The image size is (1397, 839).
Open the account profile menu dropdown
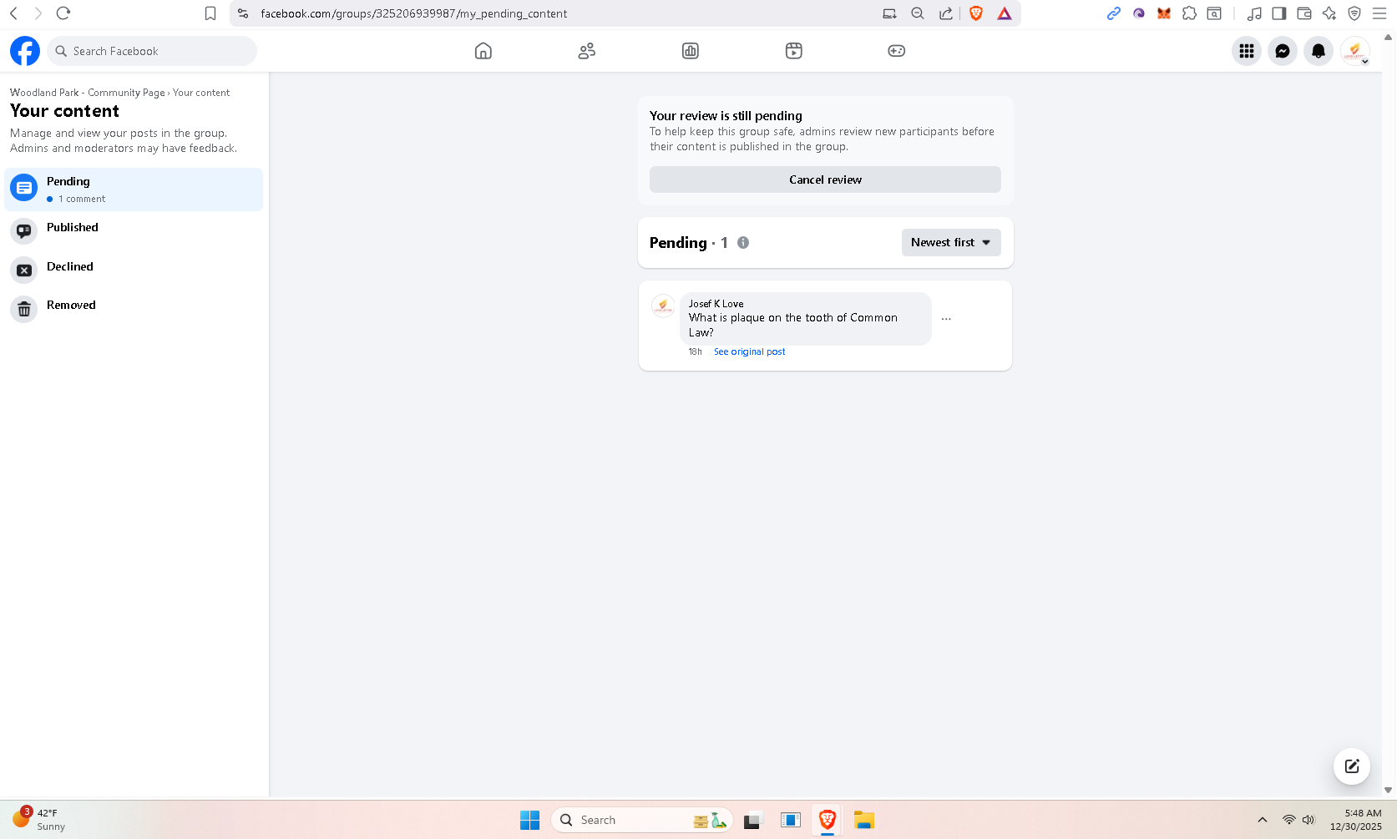tap(1354, 51)
